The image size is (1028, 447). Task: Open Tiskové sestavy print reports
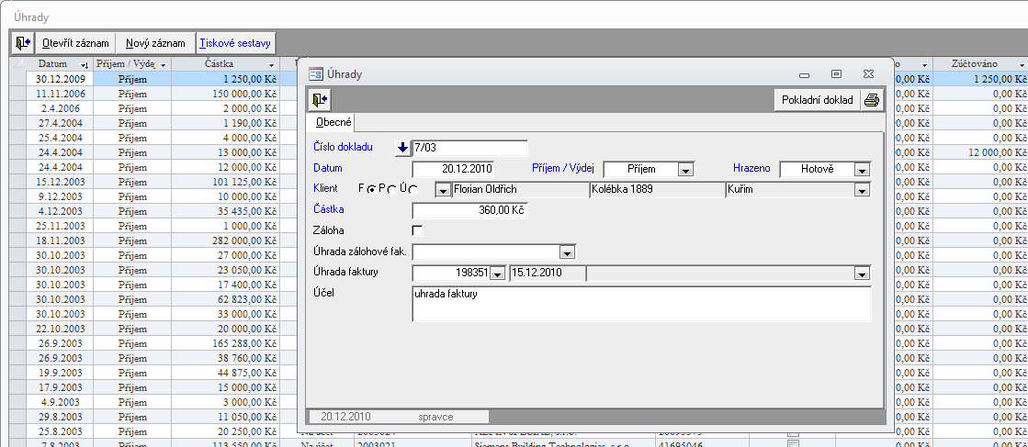pyautogui.click(x=236, y=43)
